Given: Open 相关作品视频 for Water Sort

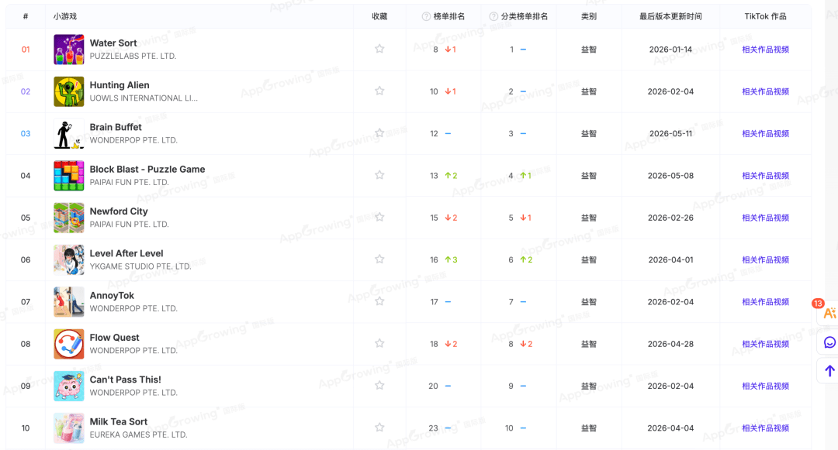Looking at the screenshot, I should [x=765, y=49].
